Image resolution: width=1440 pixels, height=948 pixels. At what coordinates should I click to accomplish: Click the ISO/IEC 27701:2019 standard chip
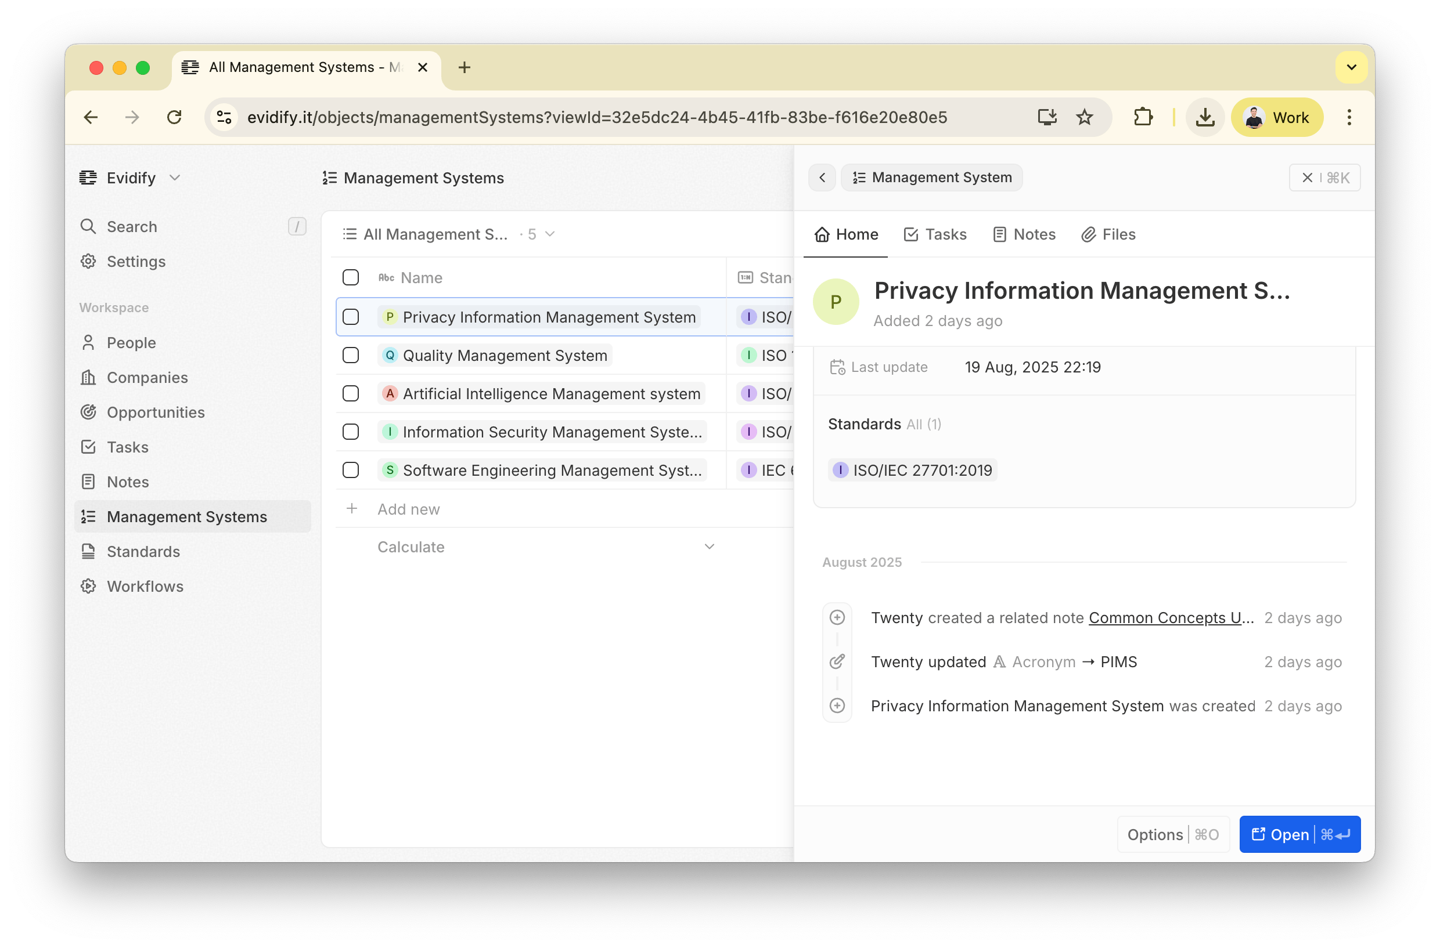pos(912,471)
